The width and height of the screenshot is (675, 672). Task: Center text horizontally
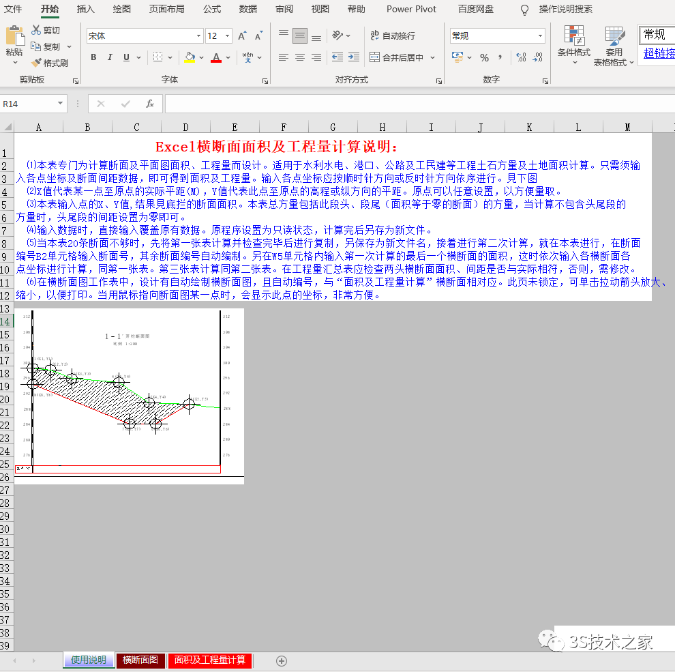click(x=300, y=57)
